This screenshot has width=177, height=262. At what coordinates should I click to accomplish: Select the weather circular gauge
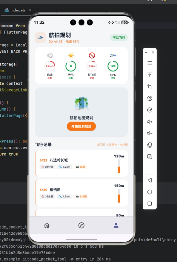click(x=71, y=66)
